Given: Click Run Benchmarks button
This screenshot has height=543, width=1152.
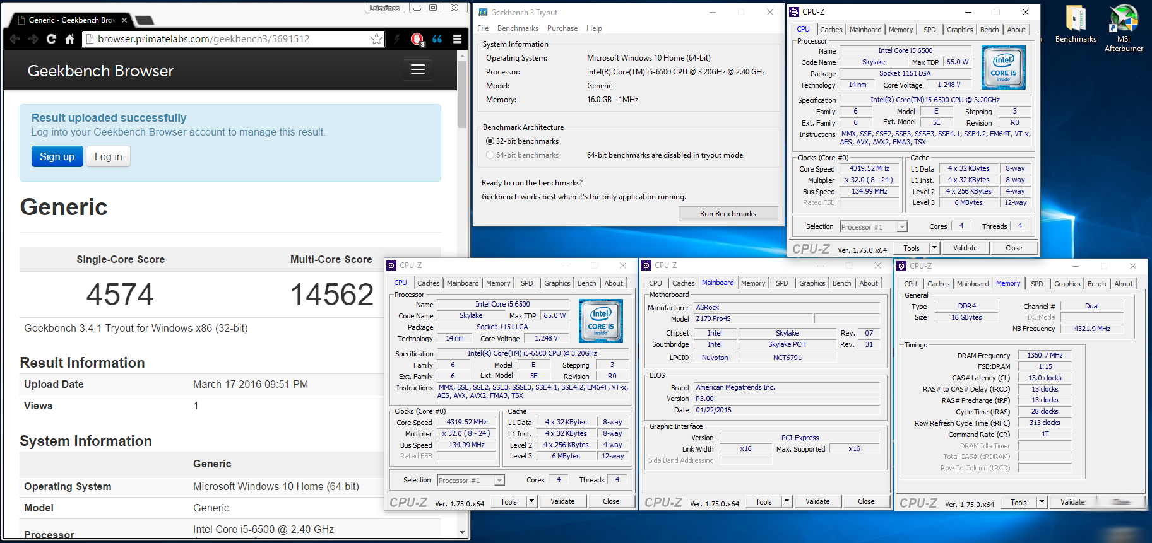Looking at the screenshot, I should click(728, 214).
